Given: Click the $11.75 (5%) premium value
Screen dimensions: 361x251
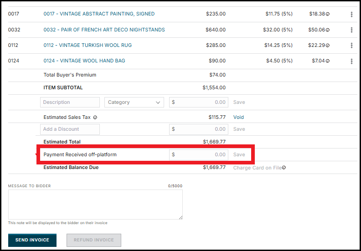Looking at the screenshot, I should [279, 14].
